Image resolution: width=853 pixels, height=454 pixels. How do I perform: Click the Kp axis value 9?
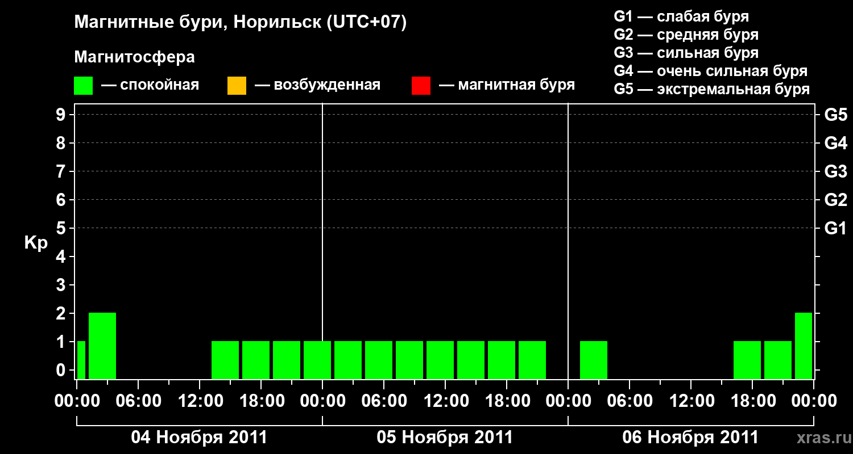(x=62, y=115)
